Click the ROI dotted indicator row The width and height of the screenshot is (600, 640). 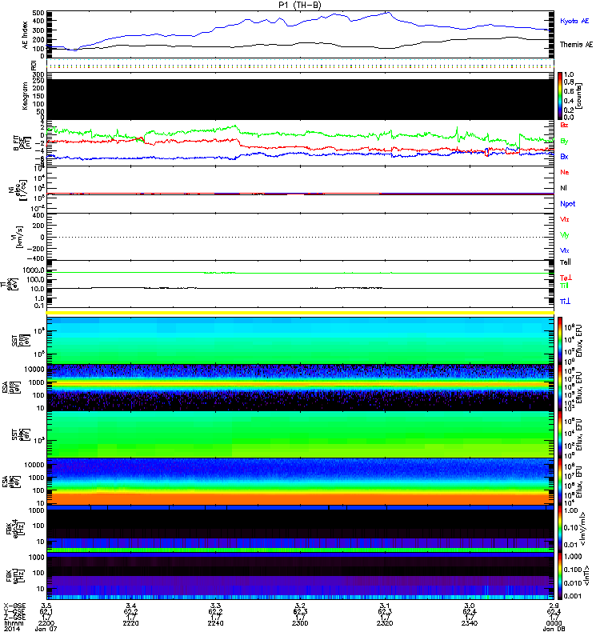click(x=301, y=65)
